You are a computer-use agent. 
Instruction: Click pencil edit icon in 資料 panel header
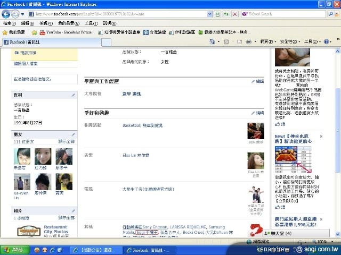(x=73, y=95)
